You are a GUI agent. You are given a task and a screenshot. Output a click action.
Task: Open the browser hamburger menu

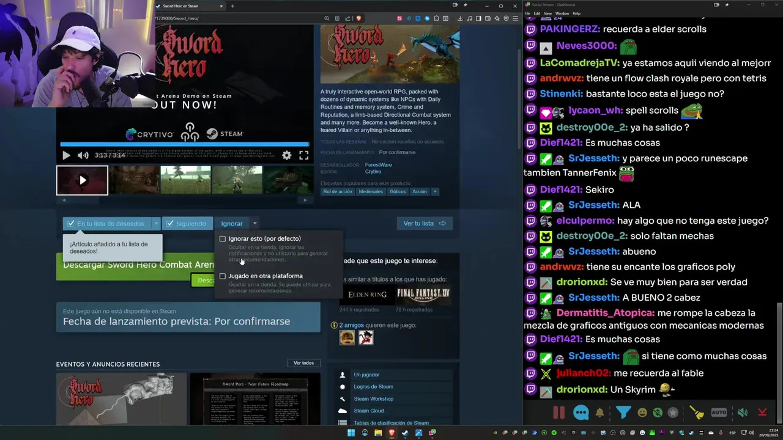(x=515, y=18)
